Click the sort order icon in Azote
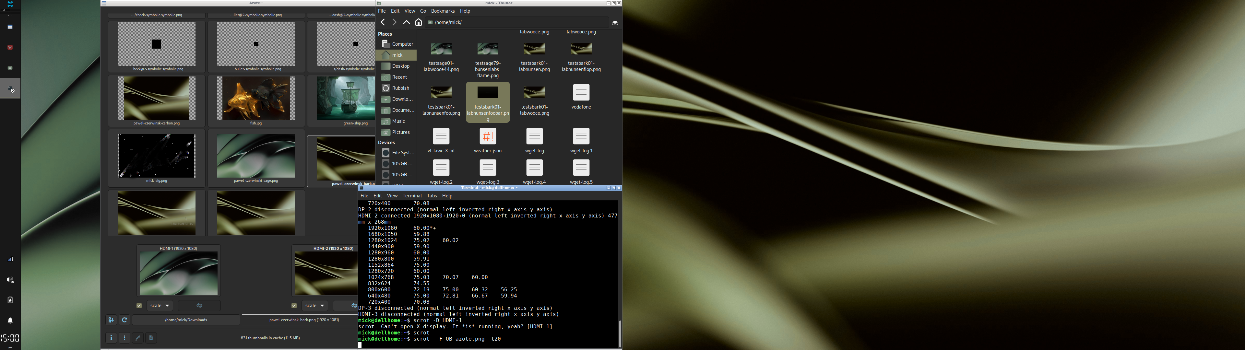Screen dimensions: 1245x350 point(111,320)
